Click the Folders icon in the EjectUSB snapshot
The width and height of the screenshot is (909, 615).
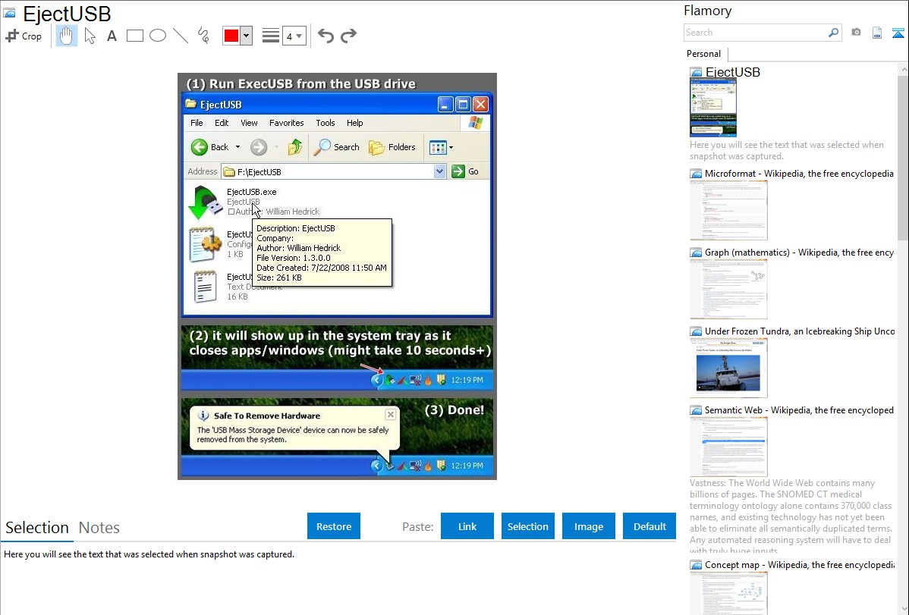377,147
